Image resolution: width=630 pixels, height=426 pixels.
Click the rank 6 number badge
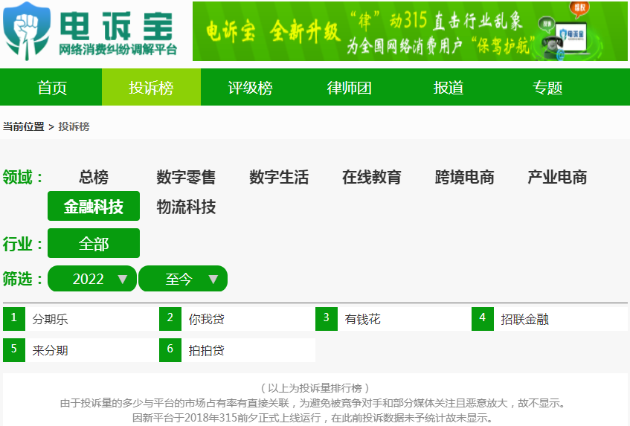coord(170,350)
